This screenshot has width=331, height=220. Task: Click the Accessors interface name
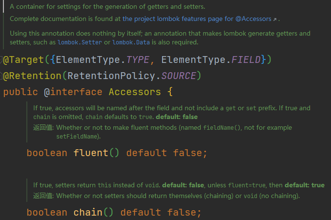(x=135, y=92)
